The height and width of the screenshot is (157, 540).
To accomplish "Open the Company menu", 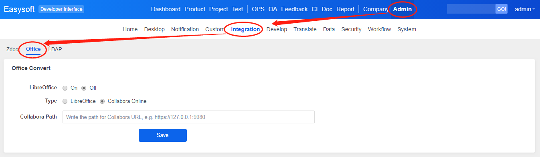I will (x=376, y=9).
